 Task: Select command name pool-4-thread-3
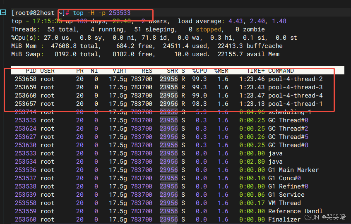296,87
